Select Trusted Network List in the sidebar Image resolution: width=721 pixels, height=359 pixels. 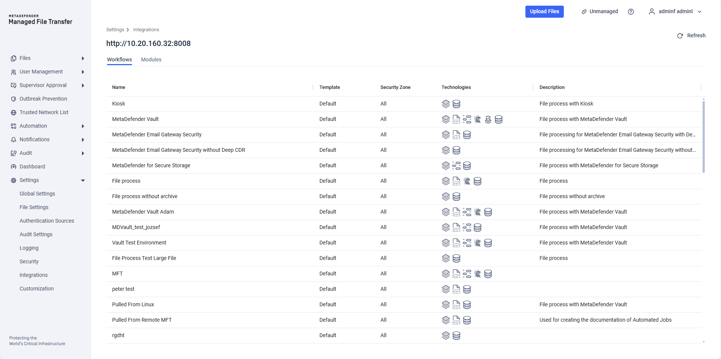coord(44,112)
